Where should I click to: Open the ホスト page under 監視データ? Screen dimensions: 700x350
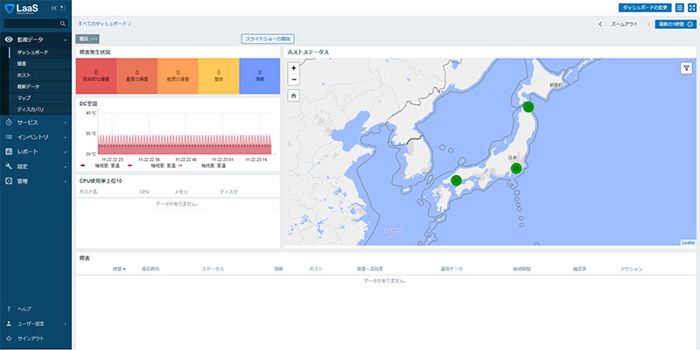tap(24, 75)
